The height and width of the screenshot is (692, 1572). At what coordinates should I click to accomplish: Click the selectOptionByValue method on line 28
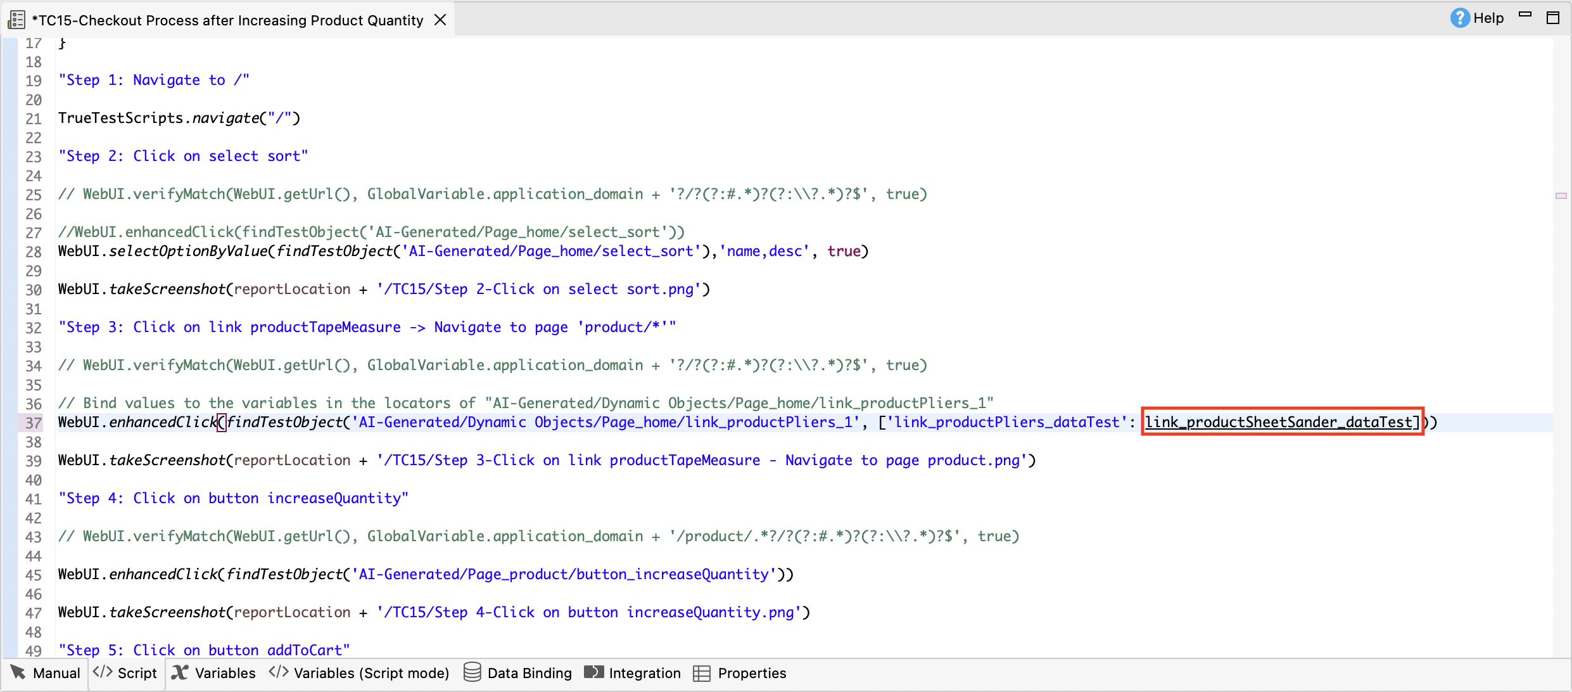(189, 251)
